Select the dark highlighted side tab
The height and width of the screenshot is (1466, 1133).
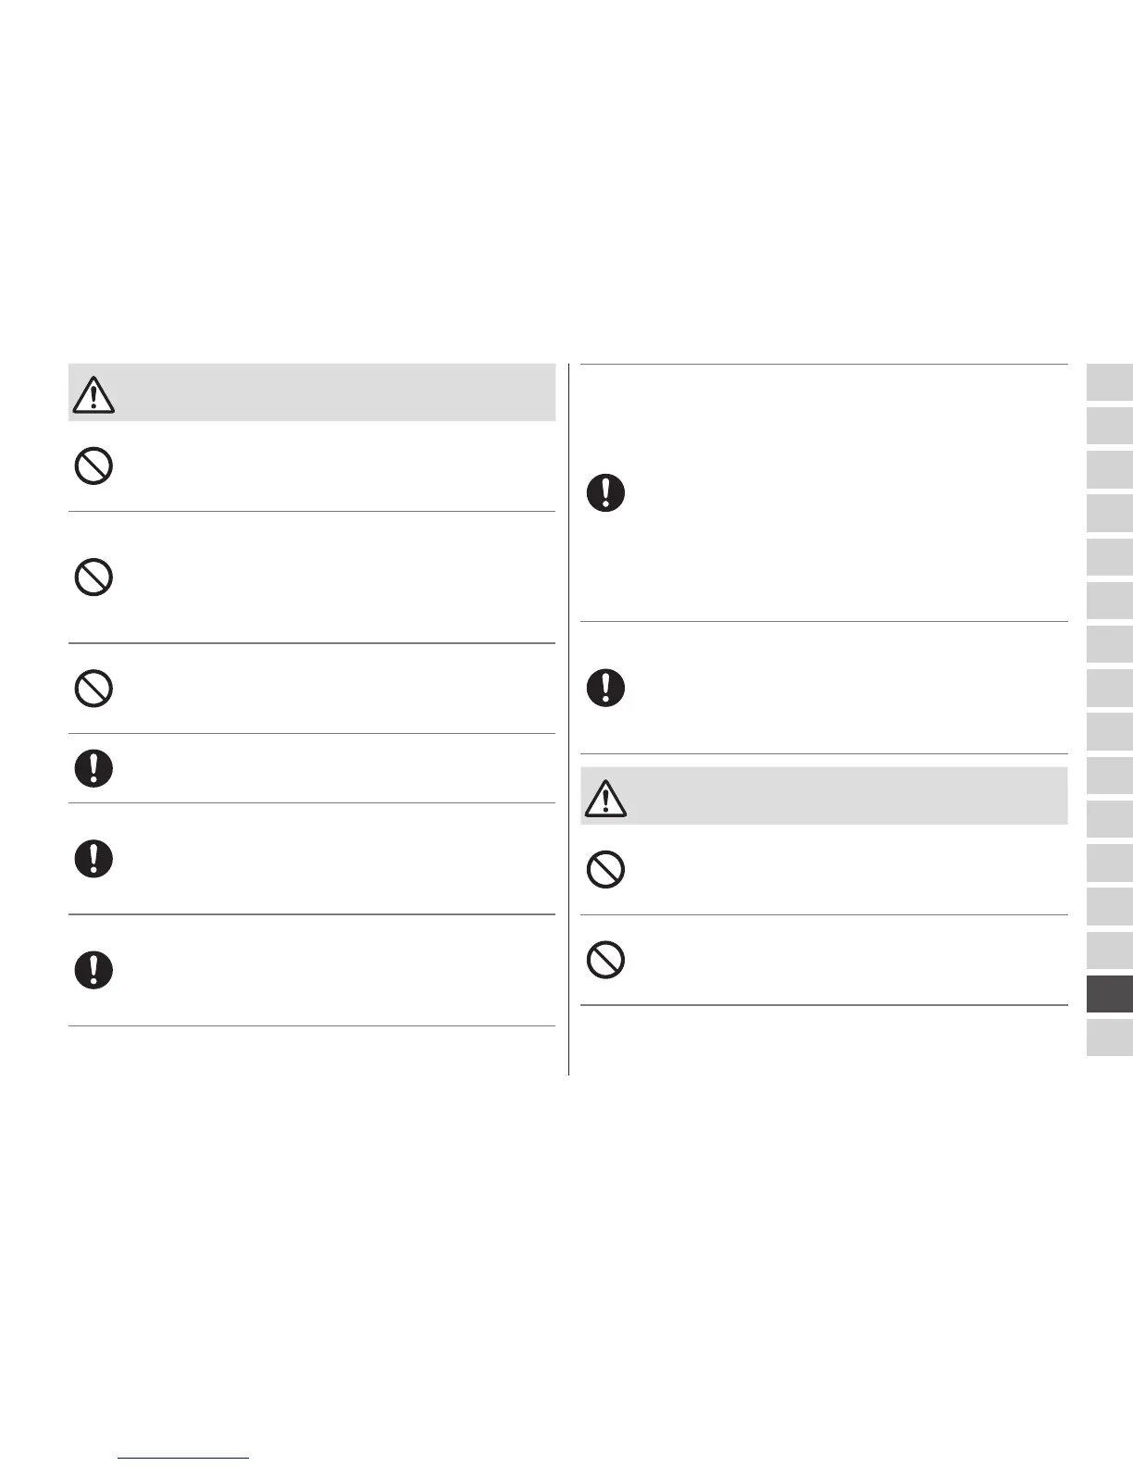1110,993
